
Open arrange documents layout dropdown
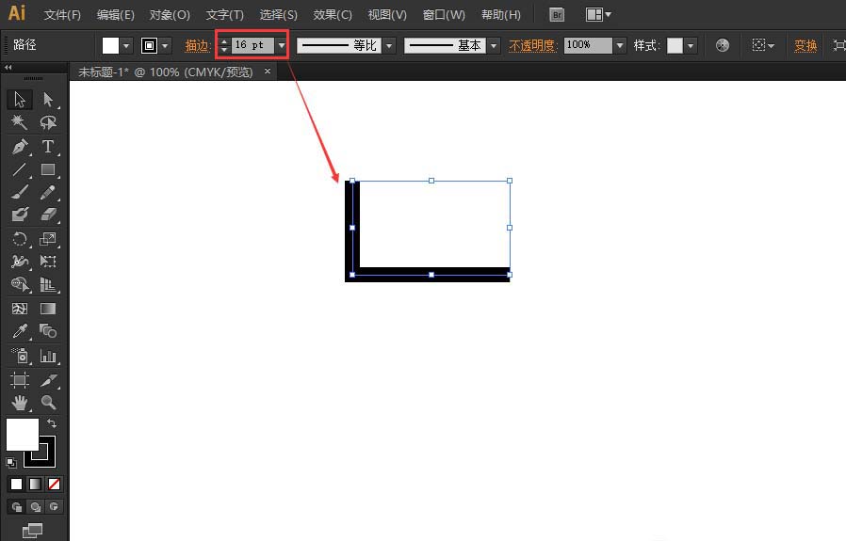[x=598, y=14]
